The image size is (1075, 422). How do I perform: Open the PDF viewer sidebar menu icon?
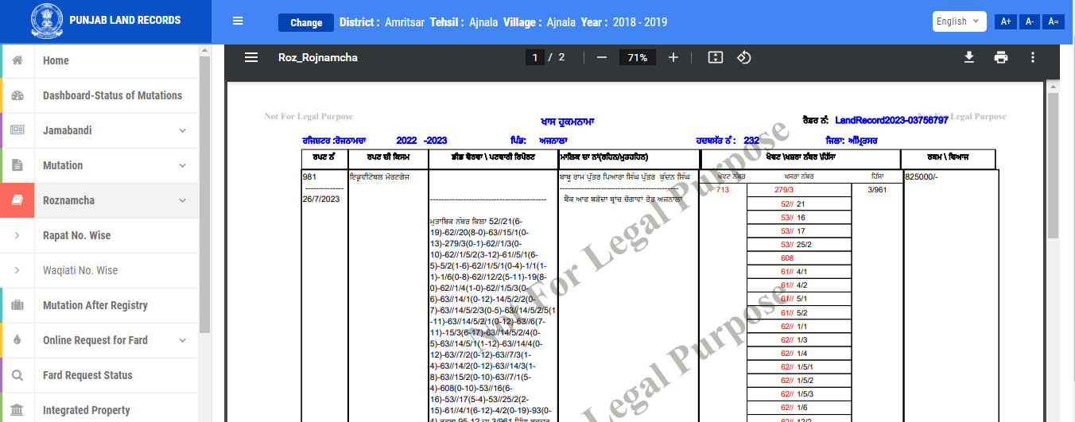251,57
